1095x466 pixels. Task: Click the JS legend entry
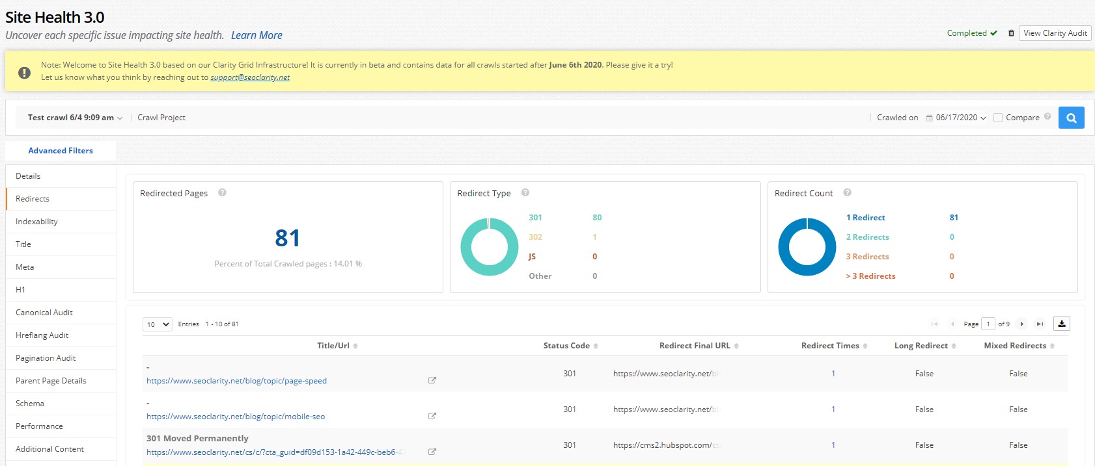532,257
